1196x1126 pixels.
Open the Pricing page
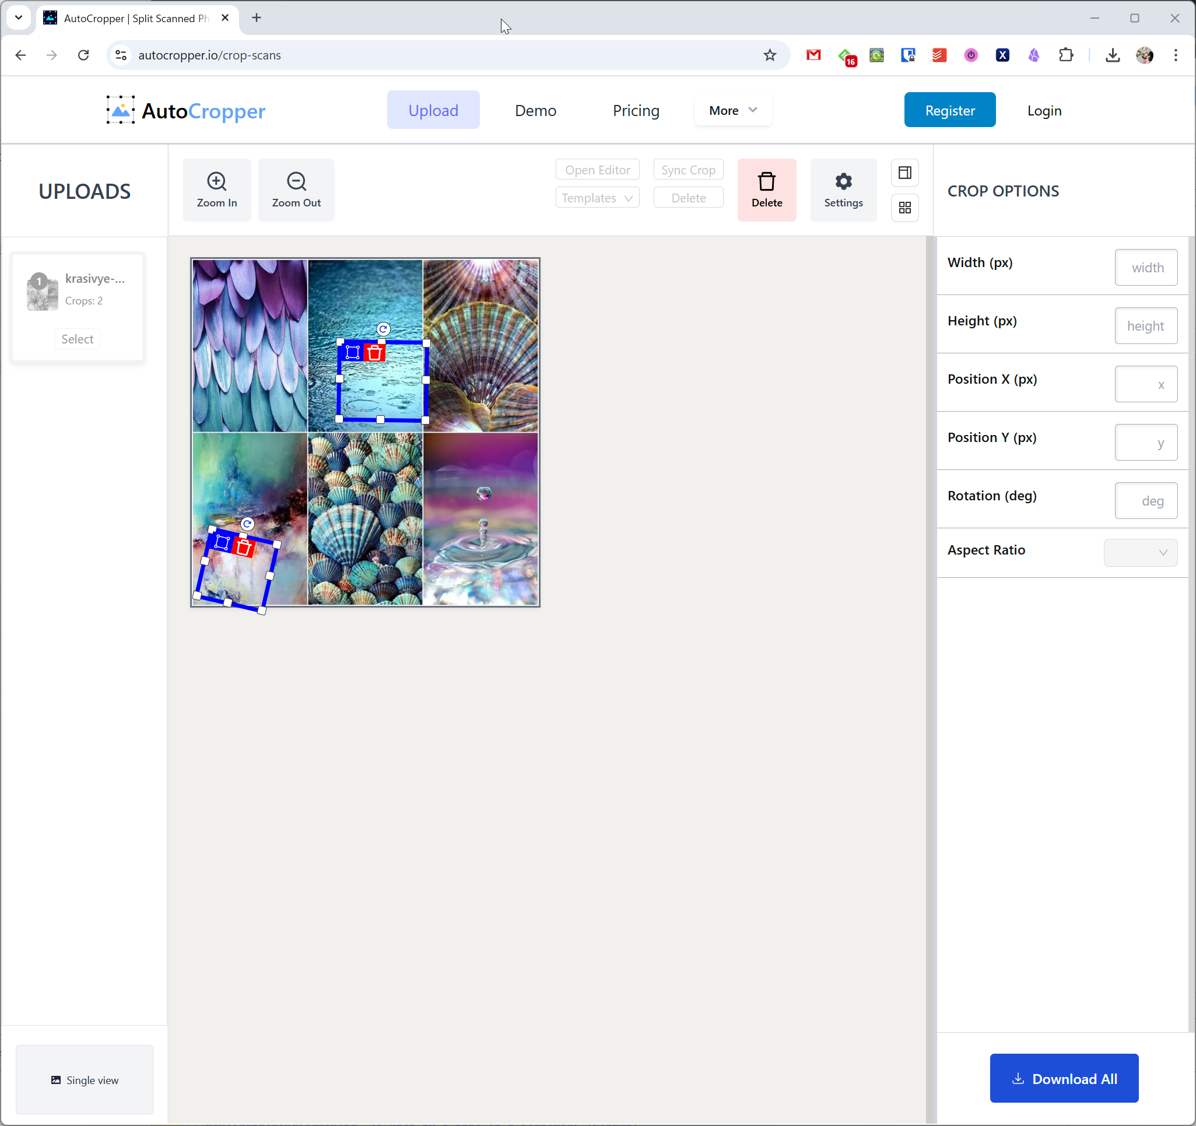(x=635, y=111)
